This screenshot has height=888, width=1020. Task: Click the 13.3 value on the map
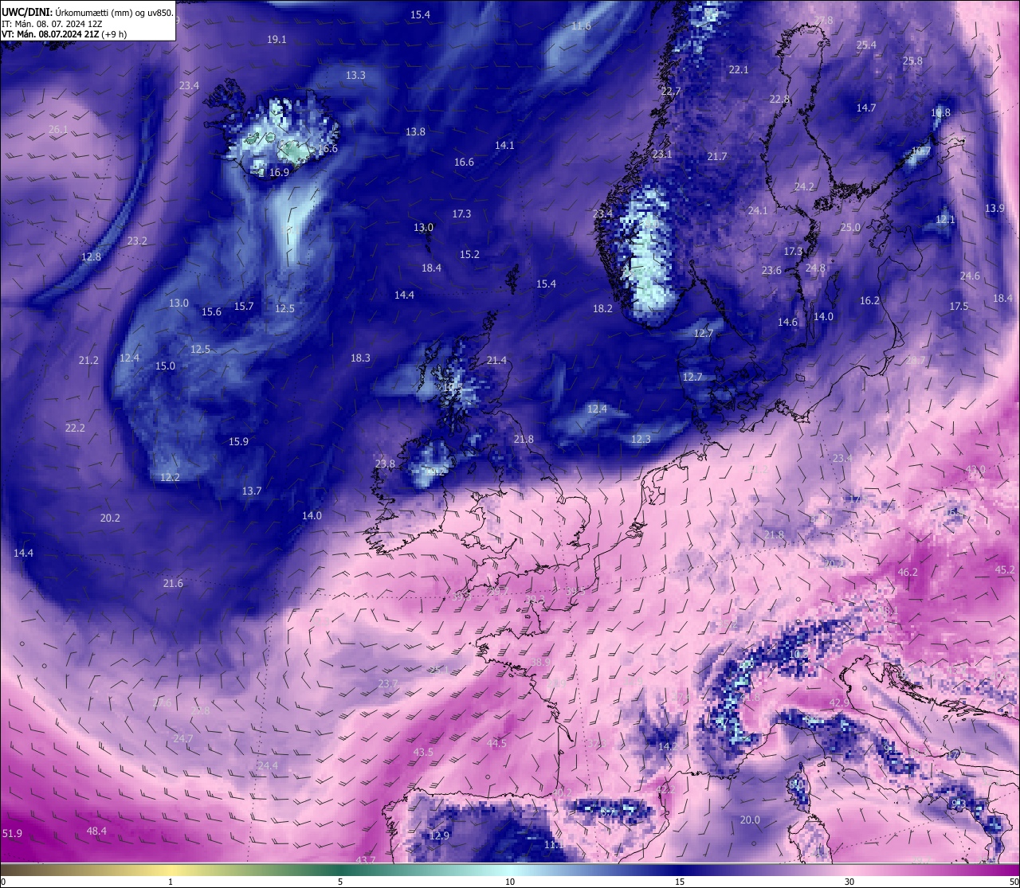[x=355, y=75]
